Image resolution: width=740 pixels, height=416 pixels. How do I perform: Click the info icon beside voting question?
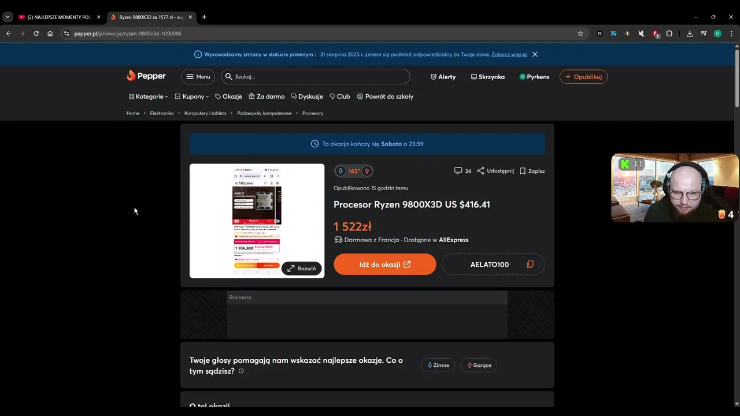241,371
